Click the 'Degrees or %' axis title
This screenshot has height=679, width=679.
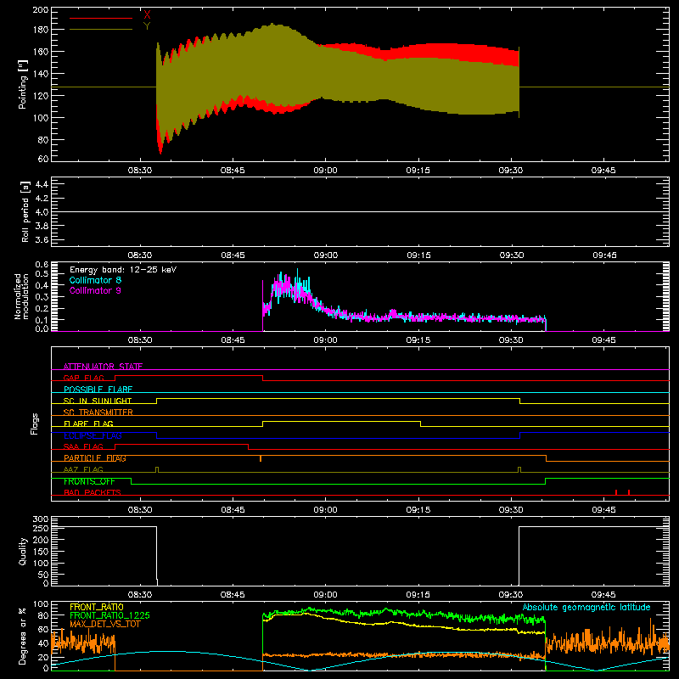tap(23, 637)
